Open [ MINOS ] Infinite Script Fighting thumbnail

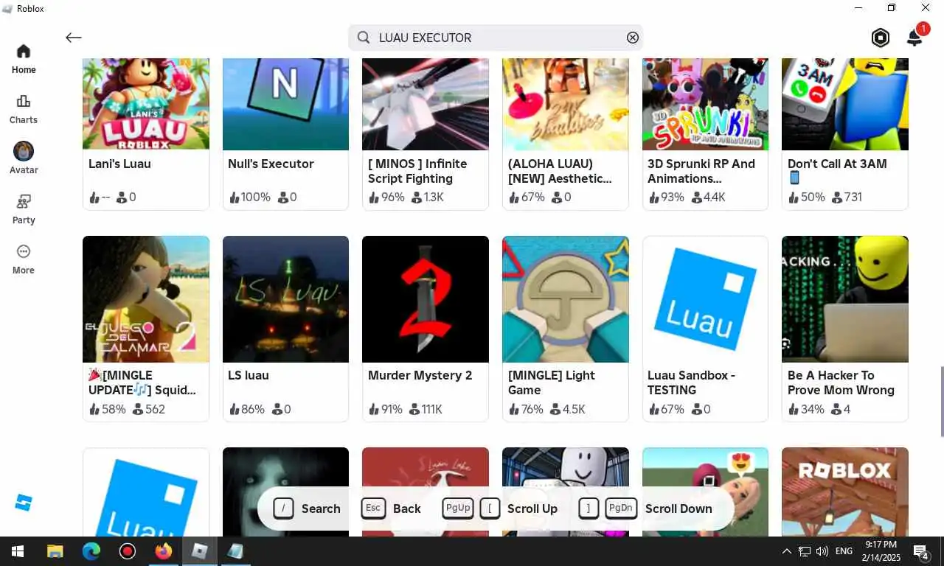426,104
